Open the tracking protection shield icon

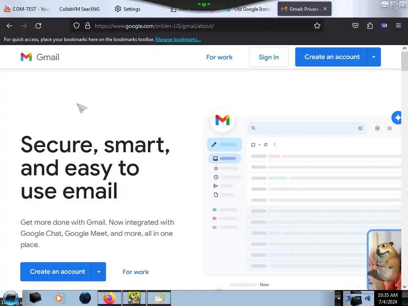tap(76, 26)
